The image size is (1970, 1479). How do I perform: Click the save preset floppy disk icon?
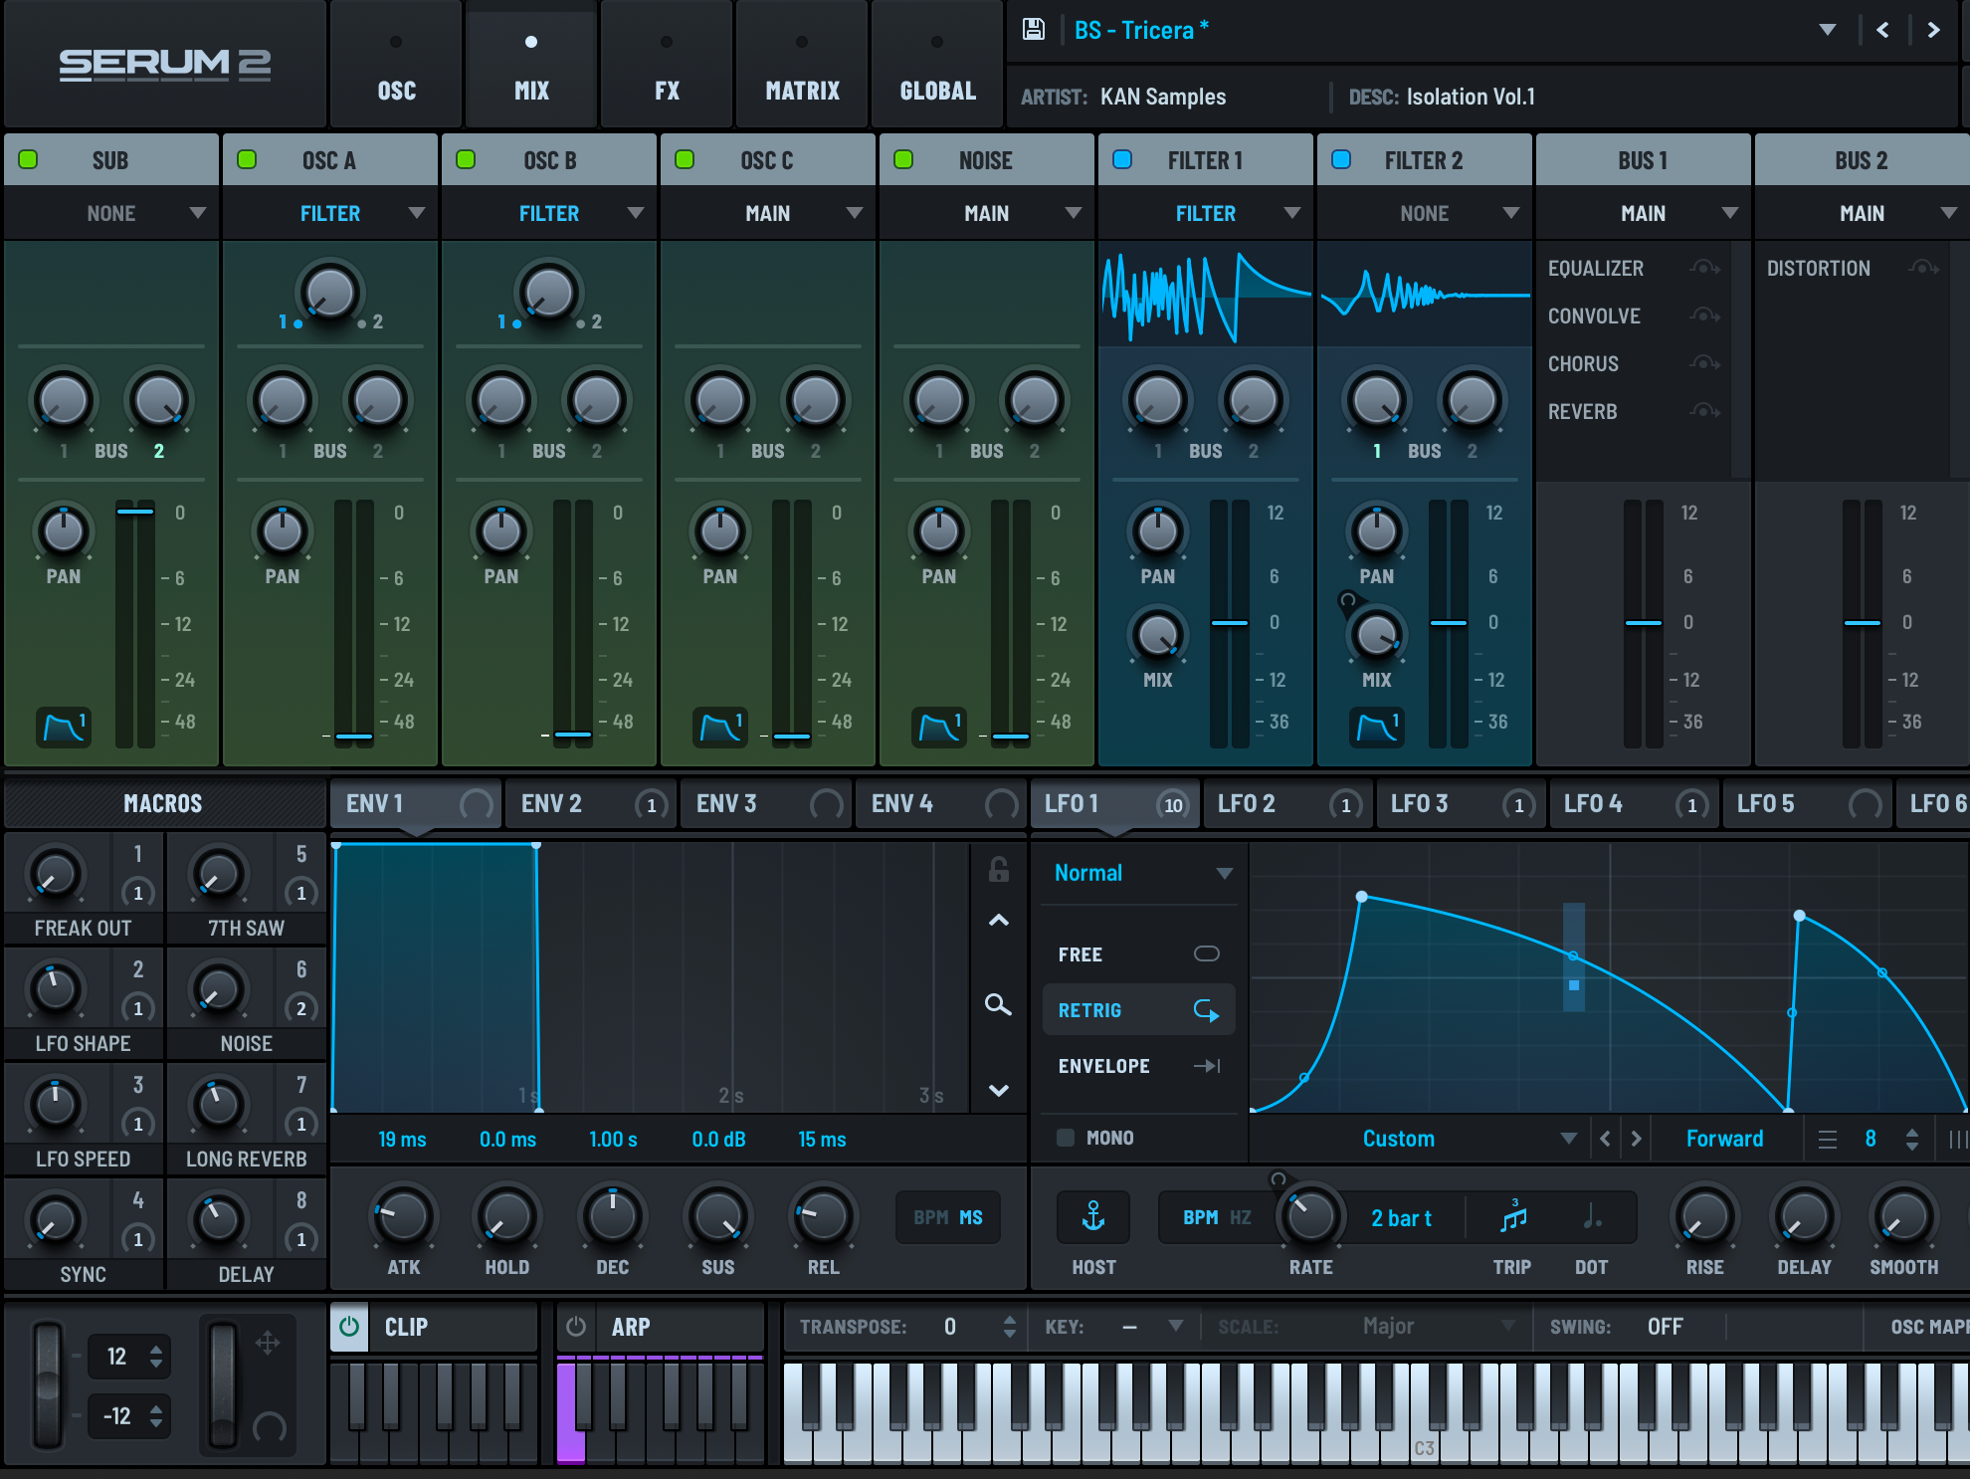point(1034,30)
